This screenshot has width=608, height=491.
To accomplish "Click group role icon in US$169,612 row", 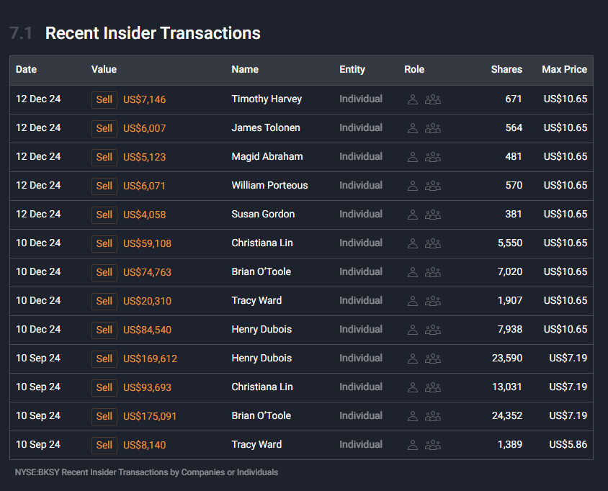I will point(433,359).
